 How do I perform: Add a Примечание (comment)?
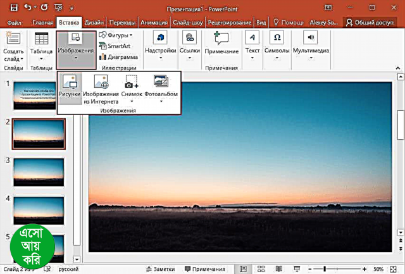[221, 43]
